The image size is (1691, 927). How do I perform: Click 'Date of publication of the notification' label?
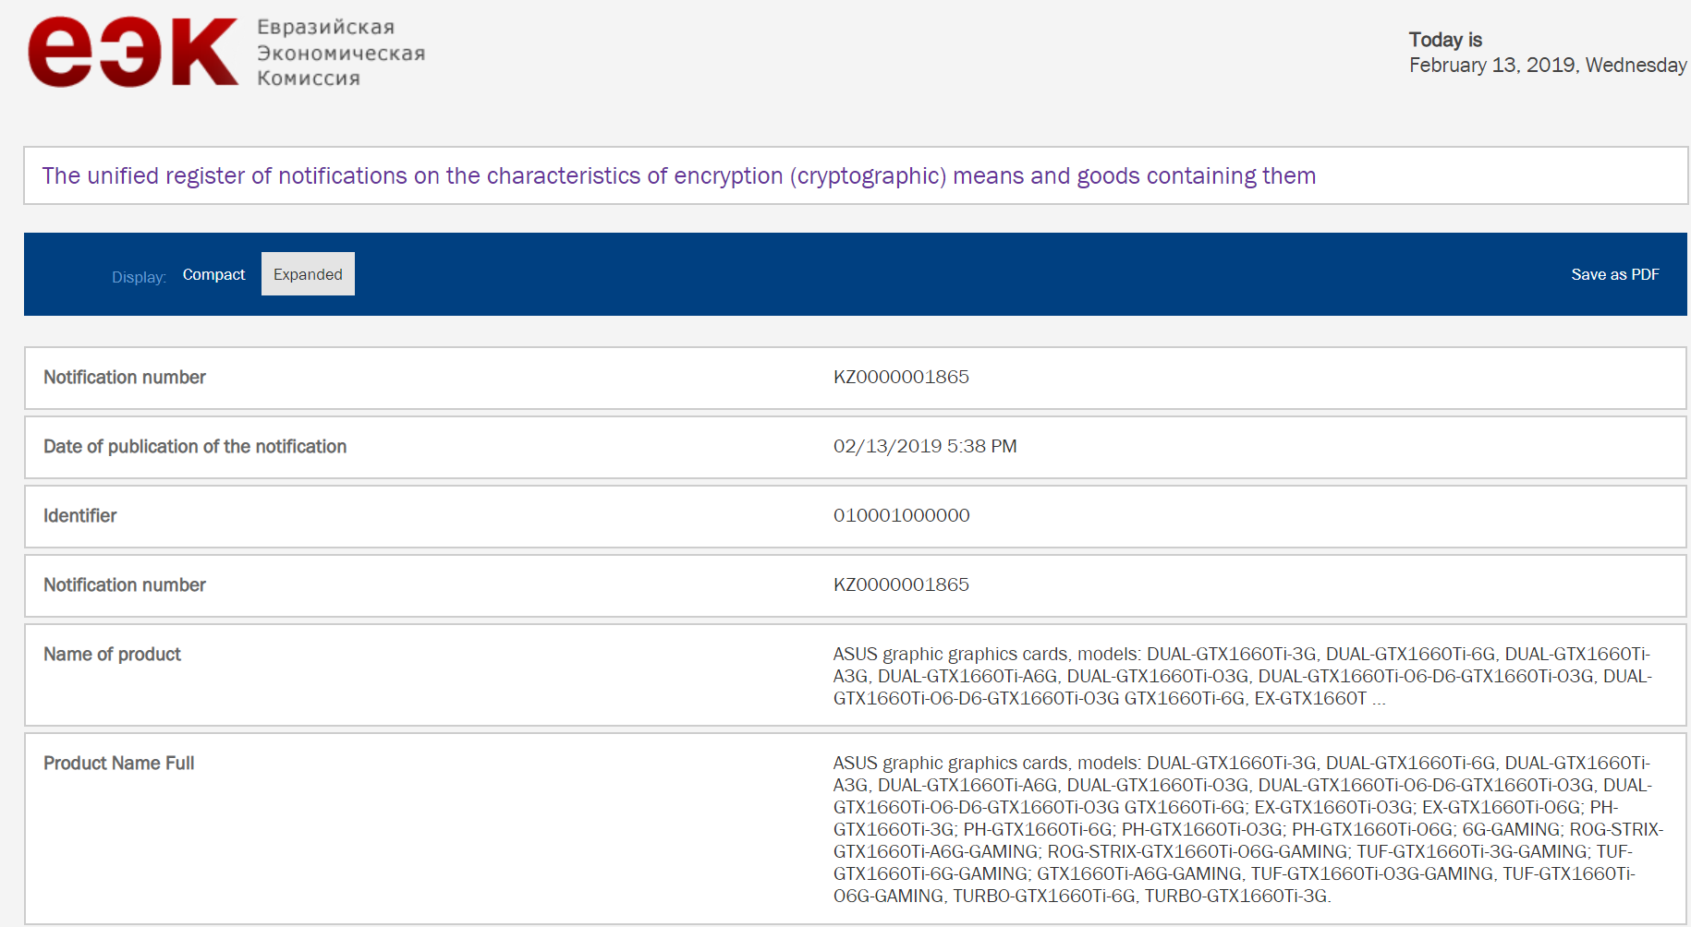tap(195, 446)
